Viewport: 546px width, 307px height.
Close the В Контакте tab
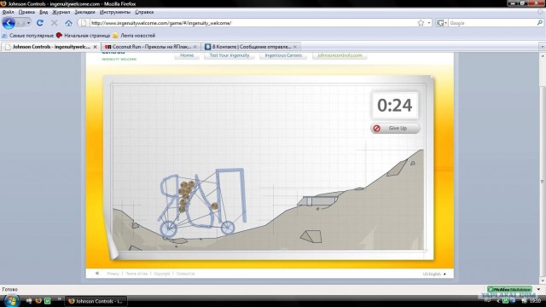click(295, 47)
